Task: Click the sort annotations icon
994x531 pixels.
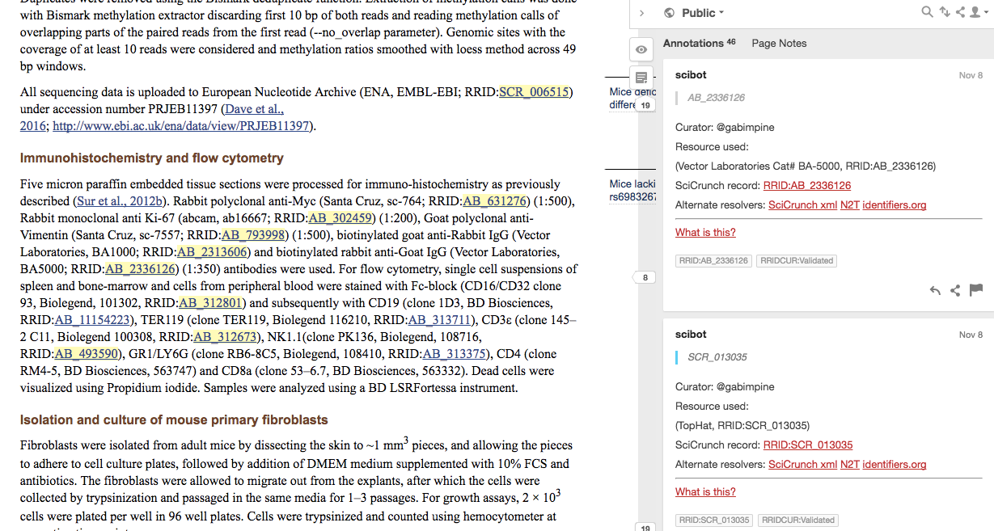Action: [945, 11]
